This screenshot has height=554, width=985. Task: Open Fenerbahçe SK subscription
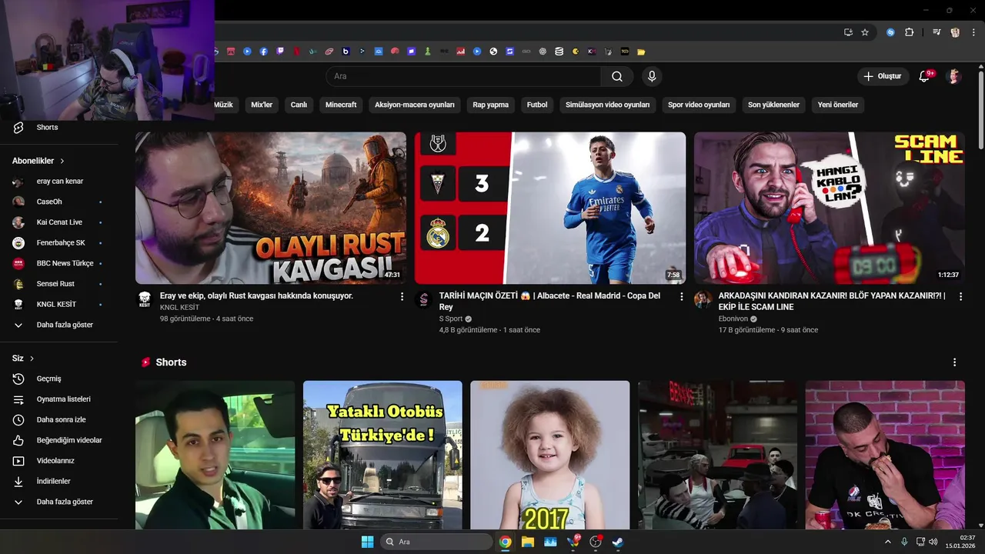coord(59,243)
